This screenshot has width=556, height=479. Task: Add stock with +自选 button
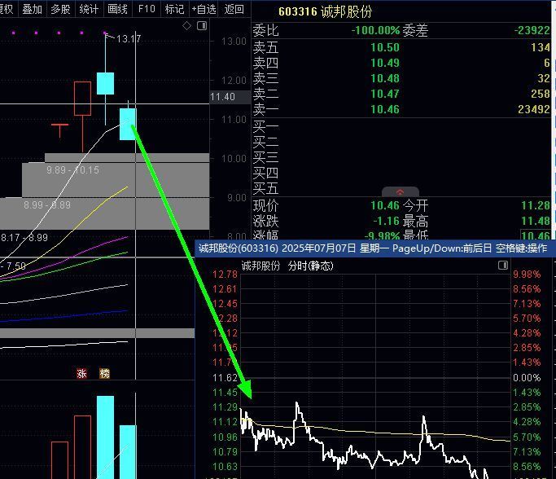[204, 9]
